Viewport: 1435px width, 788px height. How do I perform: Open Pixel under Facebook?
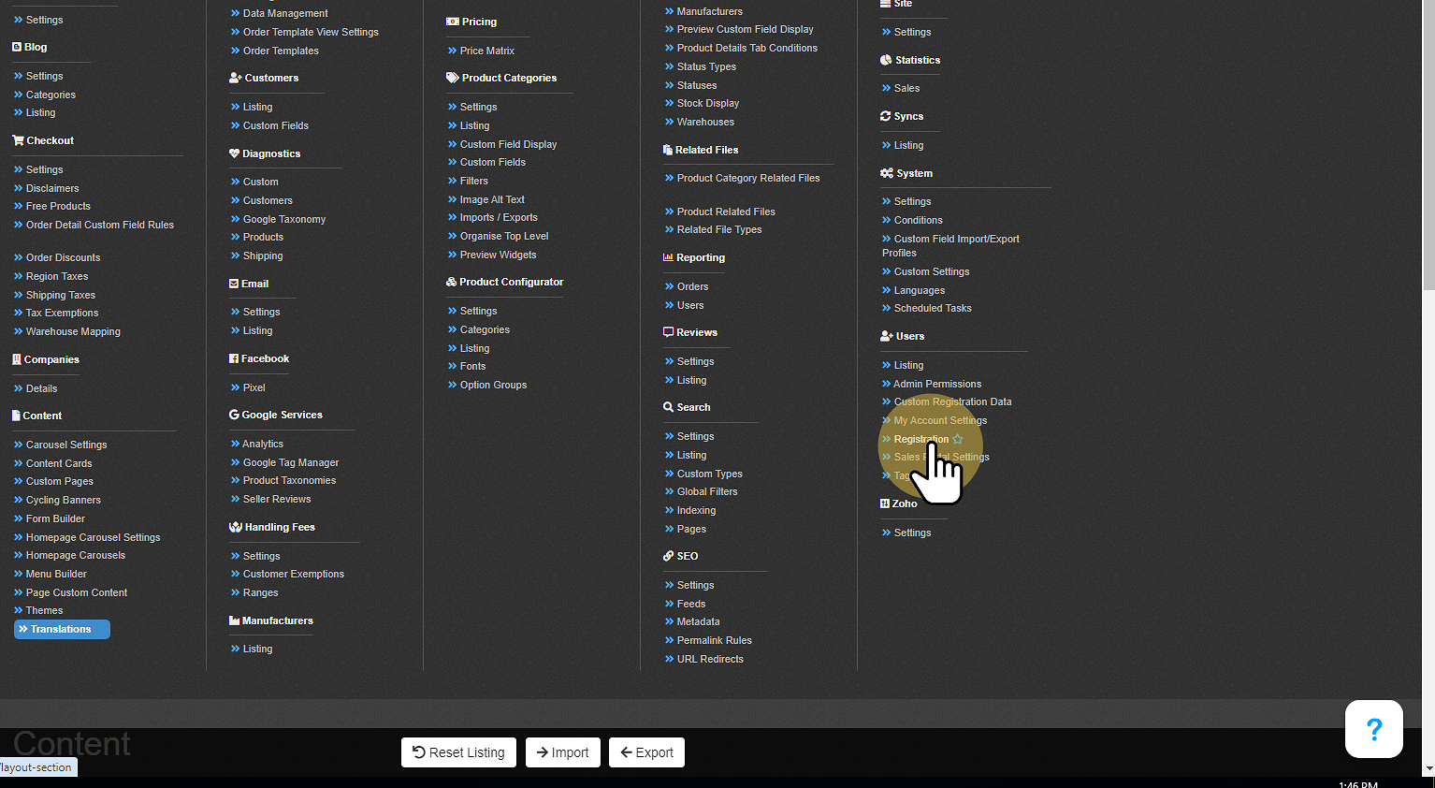point(254,387)
